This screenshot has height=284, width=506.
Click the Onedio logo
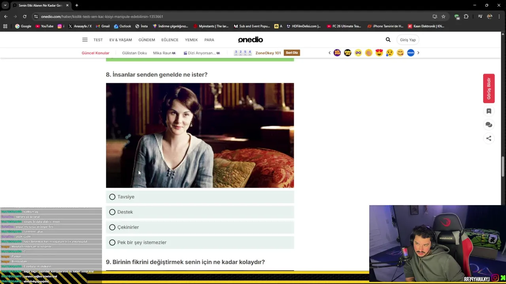click(x=250, y=40)
